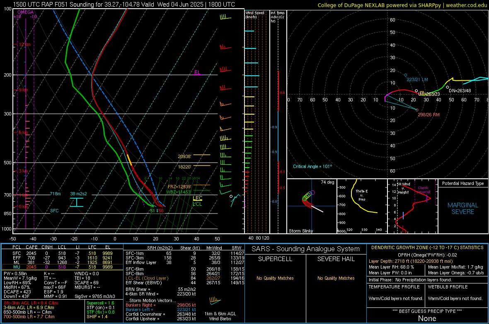This screenshot has height=324, width=489.
Task: Click 'No Quality Matches' under SEVERE HAIL
Action: point(336,278)
